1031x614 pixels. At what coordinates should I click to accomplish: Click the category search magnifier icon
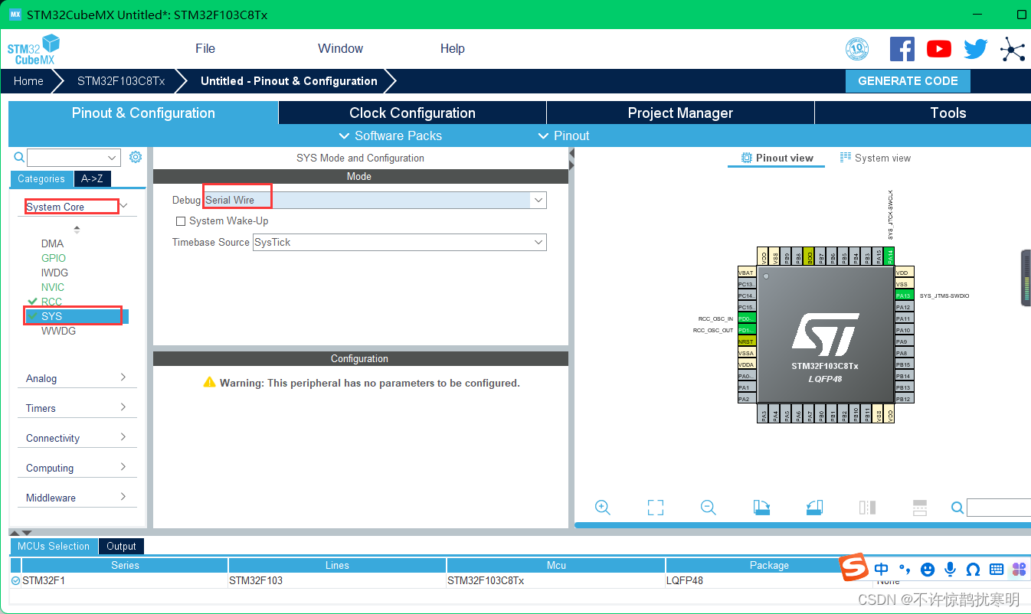click(x=19, y=157)
